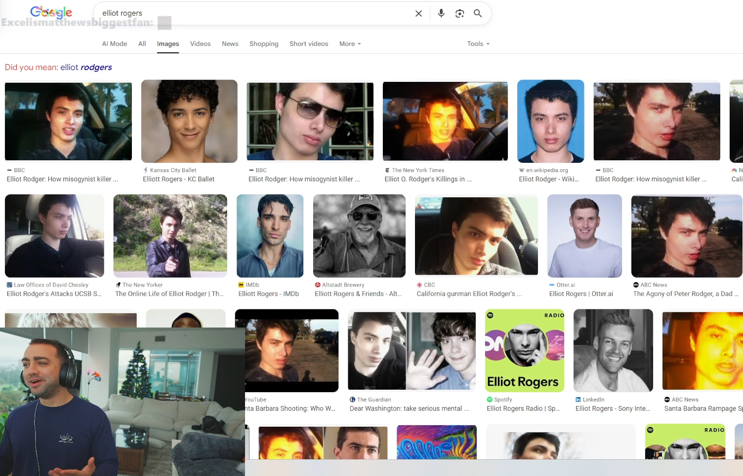The width and height of the screenshot is (743, 476).
Task: Open 'Elliot Rogers Radio | Sp...' caption link
Action: [x=523, y=408]
